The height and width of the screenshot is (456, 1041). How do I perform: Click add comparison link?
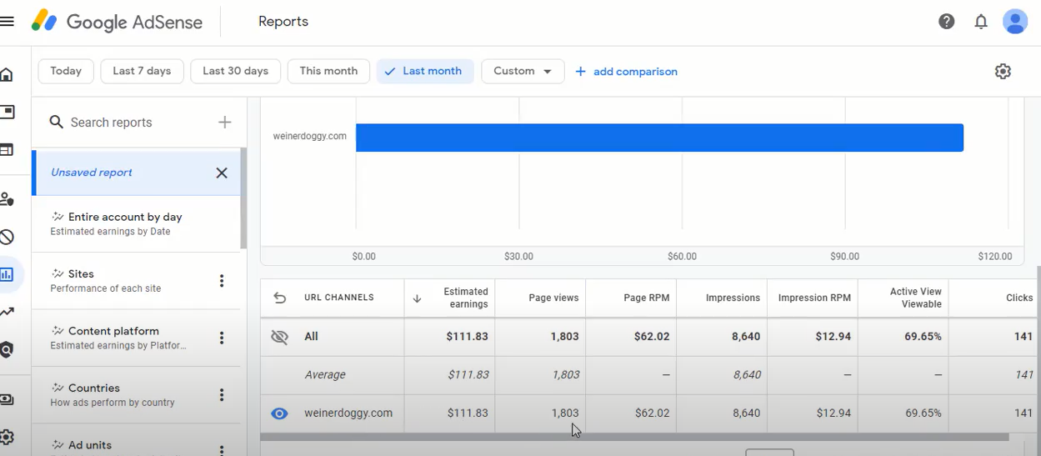point(626,72)
